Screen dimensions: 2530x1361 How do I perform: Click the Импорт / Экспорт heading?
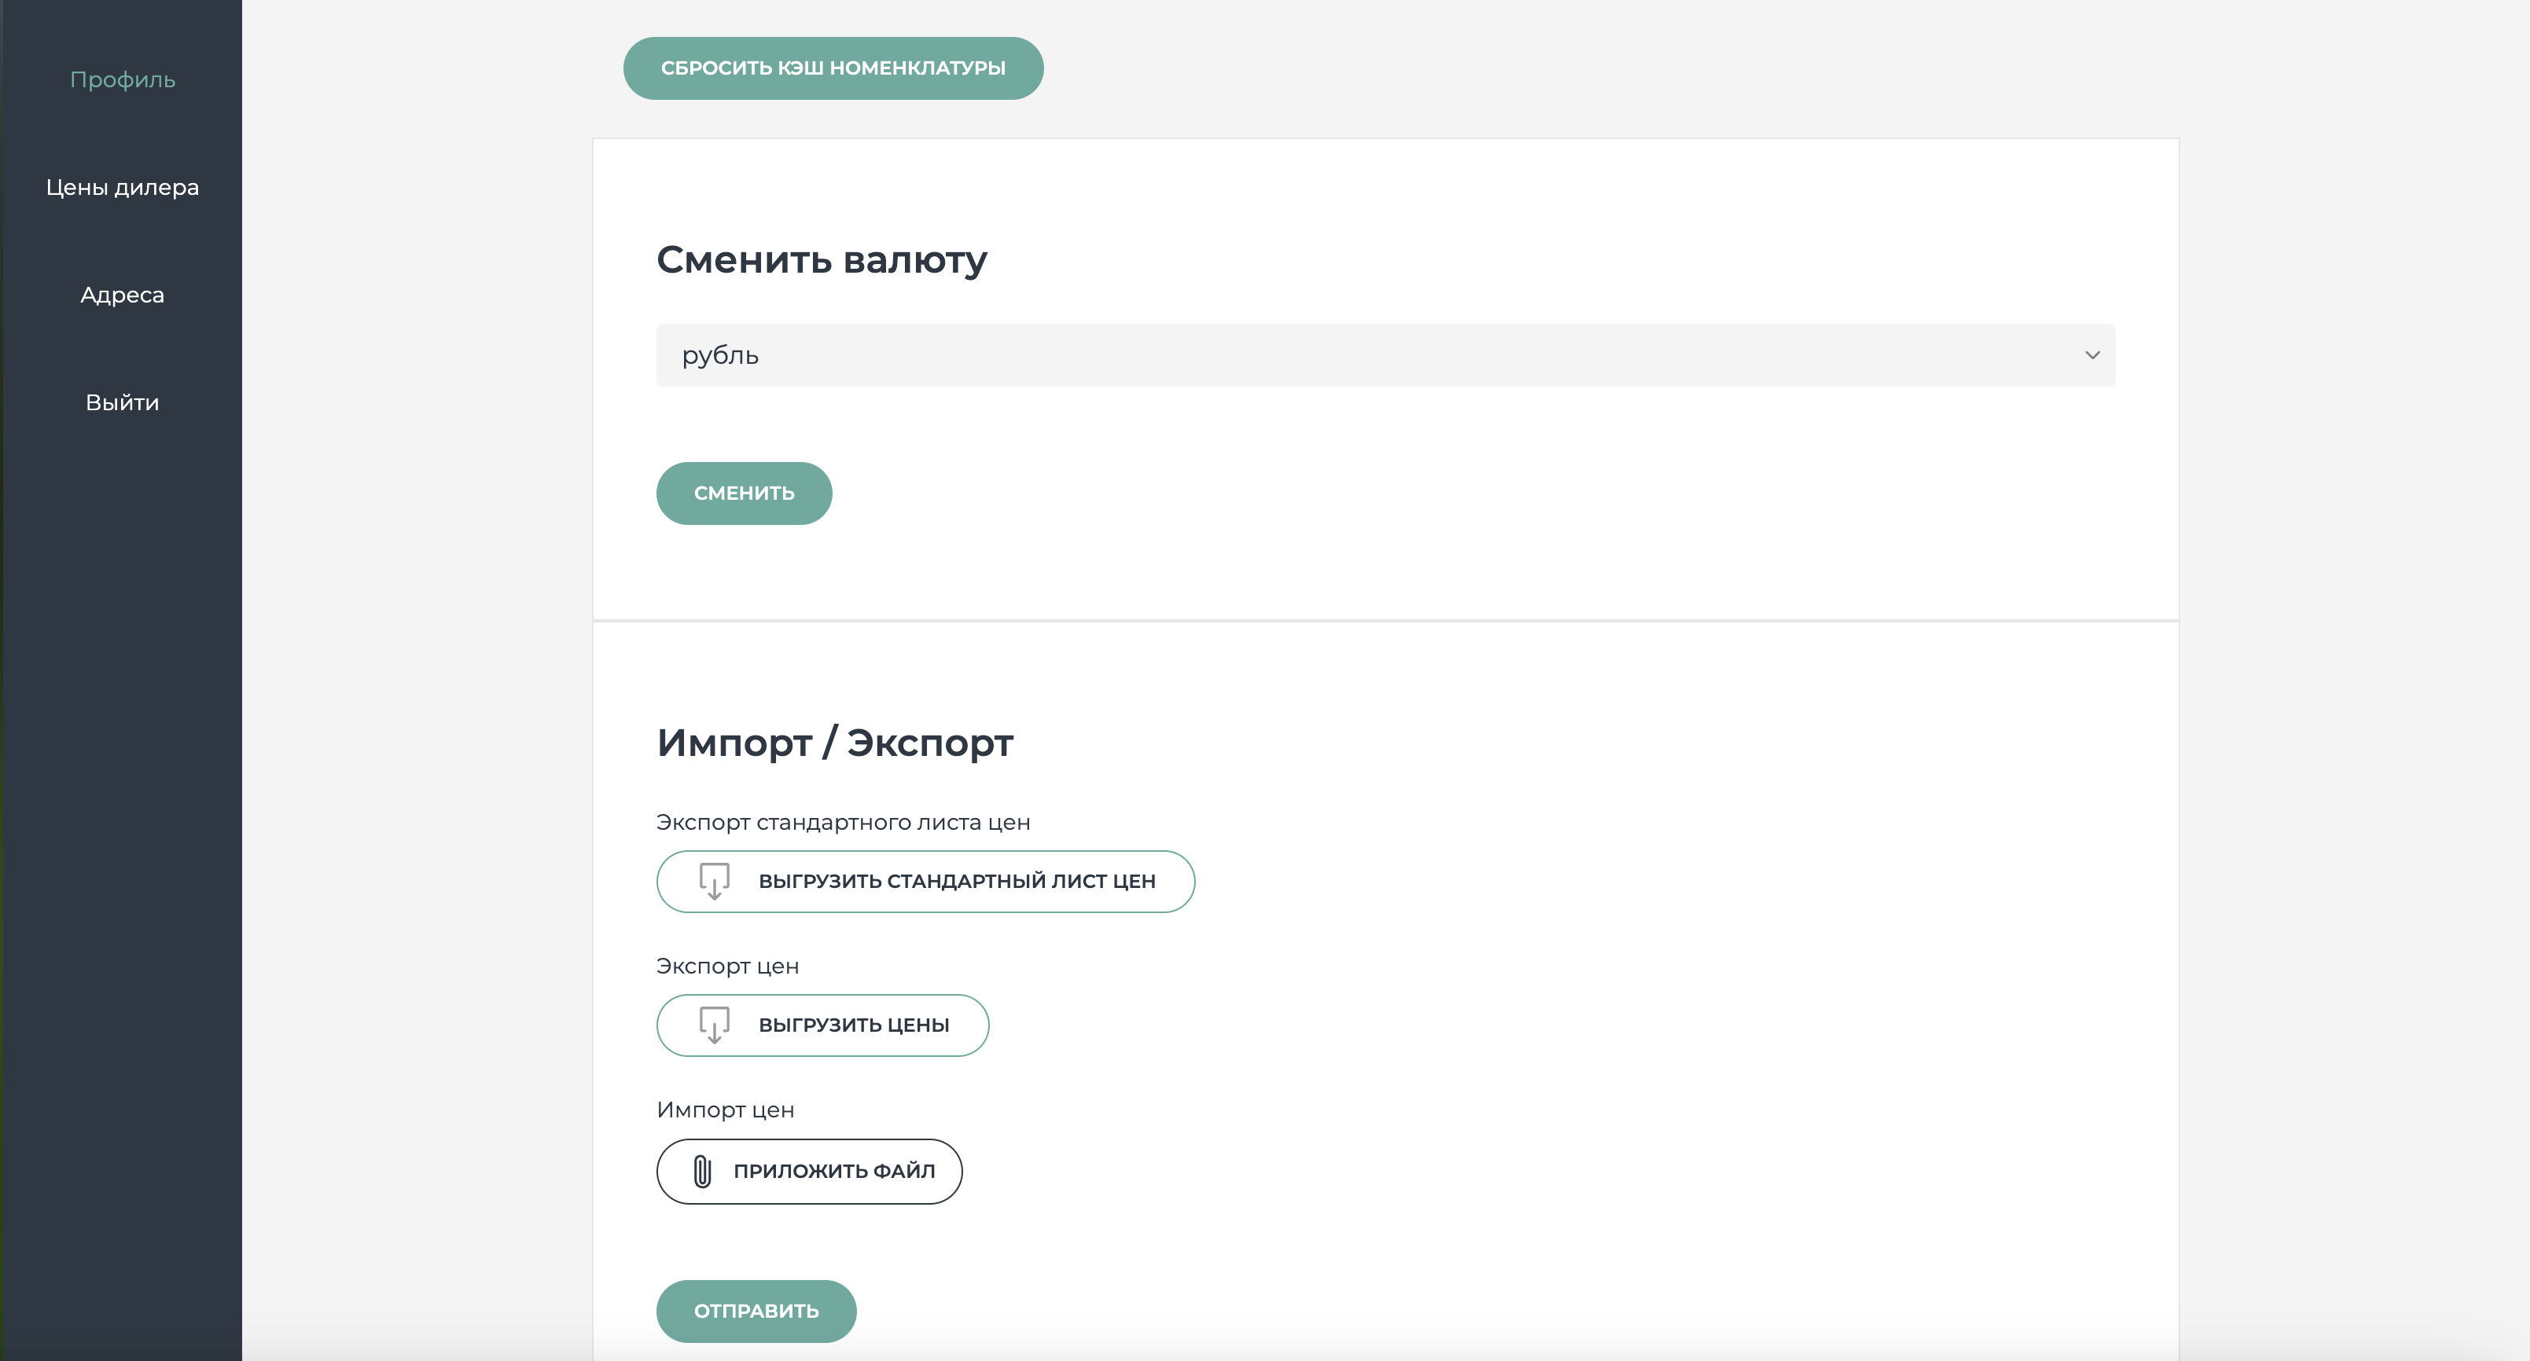[x=835, y=743]
